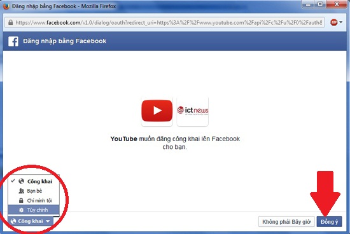This screenshot has width=350, height=234.
Task: Click the ictnews profile thumbnail
Action: (192, 111)
